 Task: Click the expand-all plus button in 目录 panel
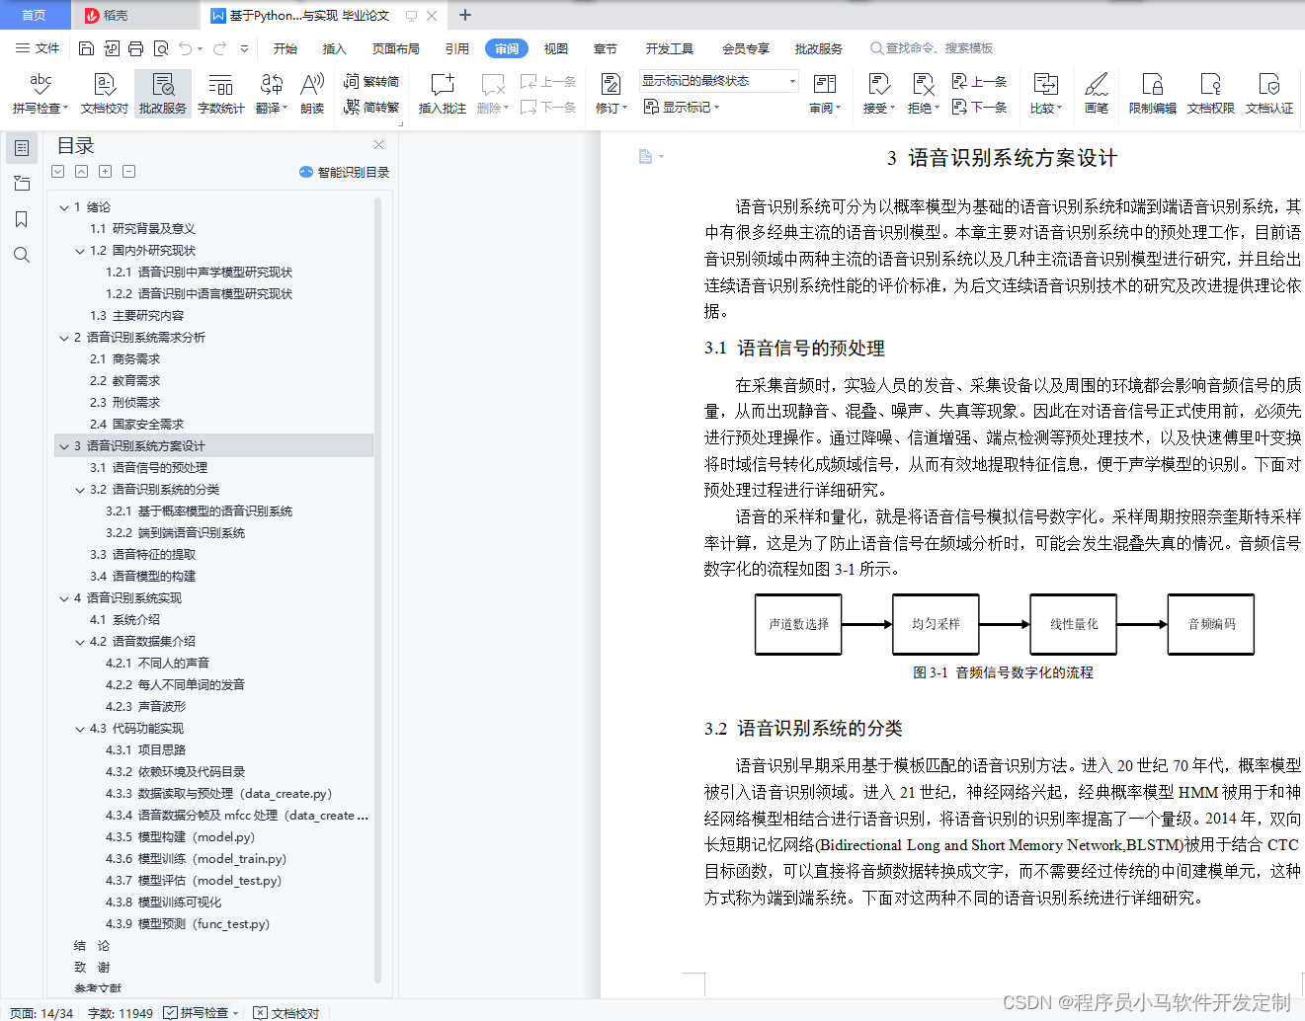coord(105,172)
